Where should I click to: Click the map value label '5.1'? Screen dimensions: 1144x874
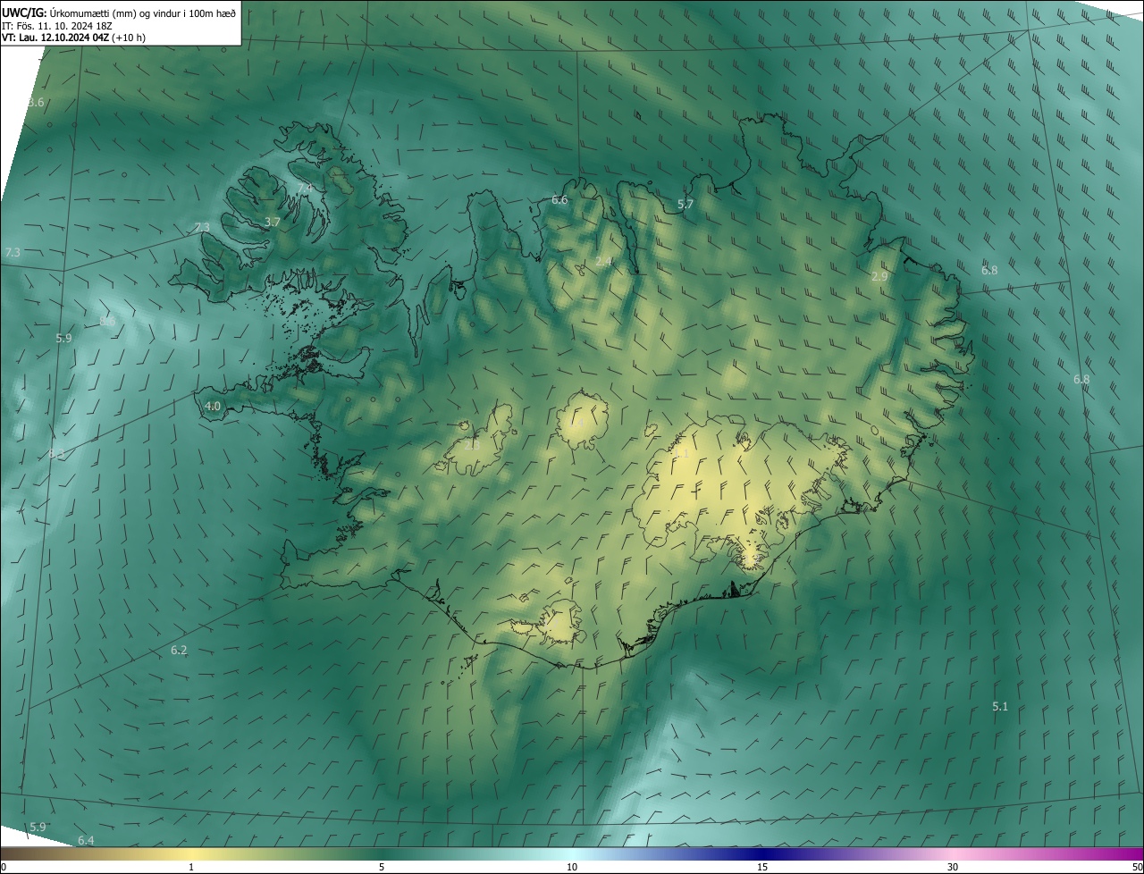(x=1000, y=707)
